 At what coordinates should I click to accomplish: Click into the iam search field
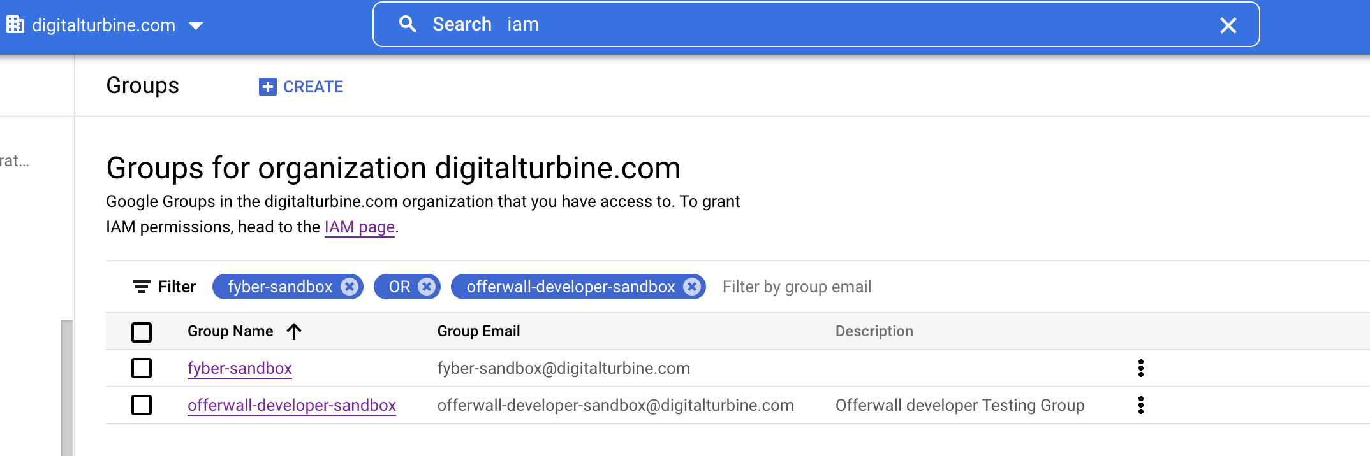click(x=829, y=24)
